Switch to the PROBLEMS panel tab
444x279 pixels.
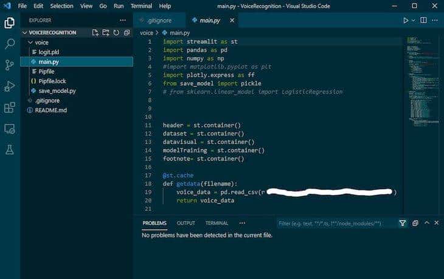click(x=154, y=223)
